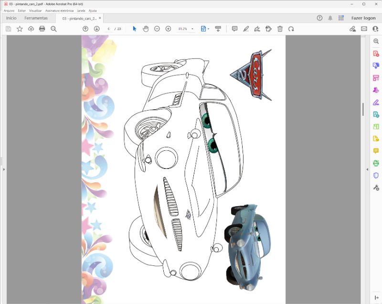Image resolution: width=382 pixels, height=304 pixels.
Task: Print the document with printer icon
Action: click(42, 29)
